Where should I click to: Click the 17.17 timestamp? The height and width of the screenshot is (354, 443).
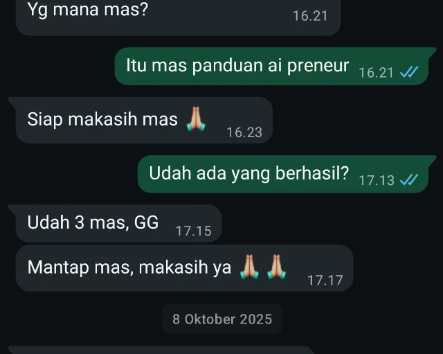click(x=325, y=281)
